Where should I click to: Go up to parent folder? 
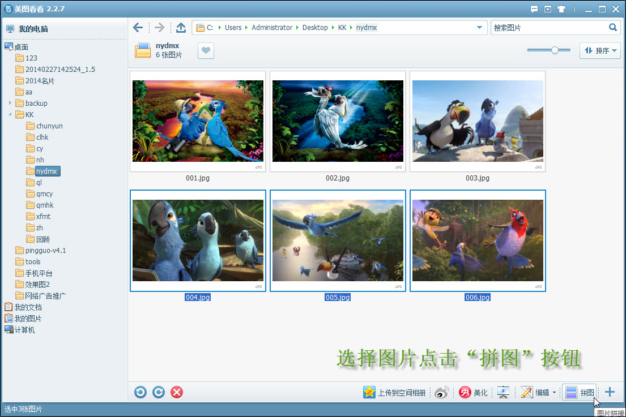(x=181, y=28)
